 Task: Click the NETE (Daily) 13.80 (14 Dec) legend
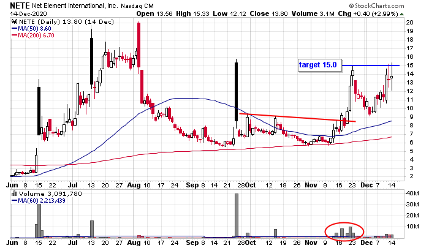[66, 22]
